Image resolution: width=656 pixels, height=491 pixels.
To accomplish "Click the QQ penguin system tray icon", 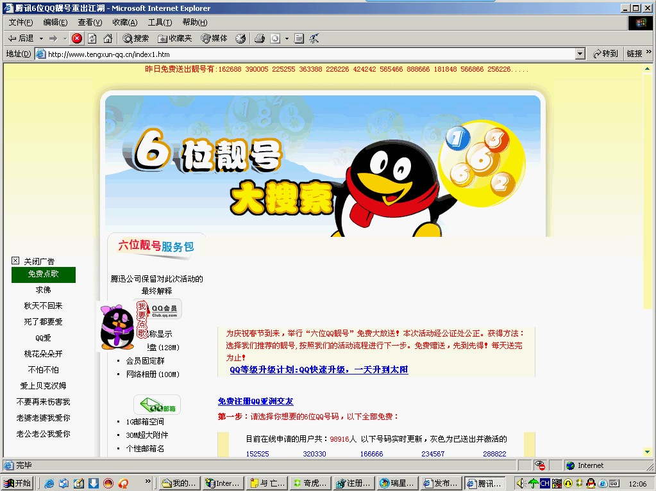I will (x=591, y=483).
